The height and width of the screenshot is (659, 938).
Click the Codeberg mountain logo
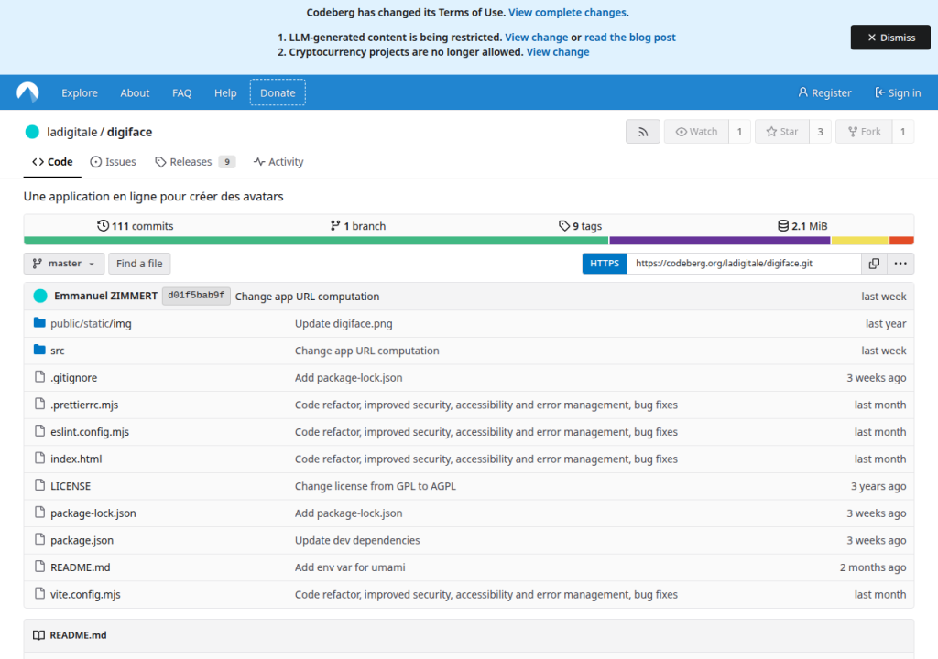(27, 92)
